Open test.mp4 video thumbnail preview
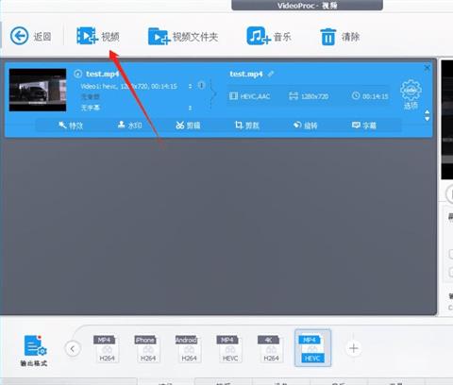453x385 pixels. (x=38, y=90)
